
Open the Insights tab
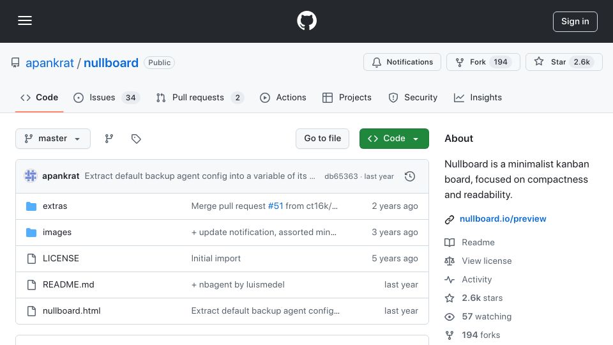[478, 97]
